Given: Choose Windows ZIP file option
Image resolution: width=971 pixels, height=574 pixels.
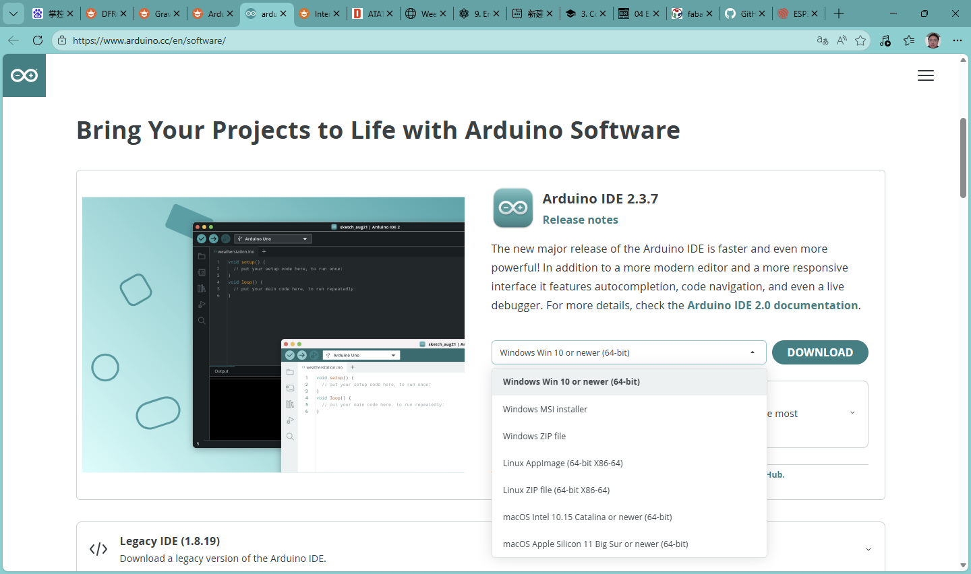Looking at the screenshot, I should [x=629, y=436].
